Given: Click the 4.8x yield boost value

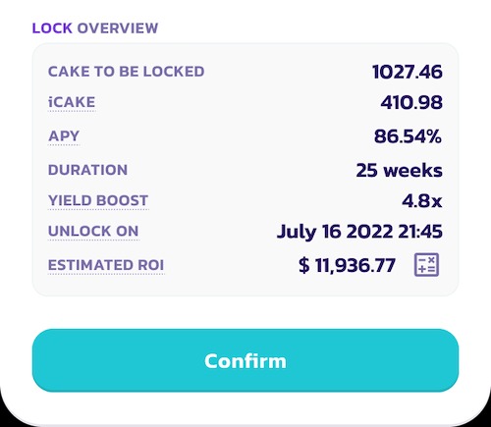Looking at the screenshot, I should click(x=422, y=200).
